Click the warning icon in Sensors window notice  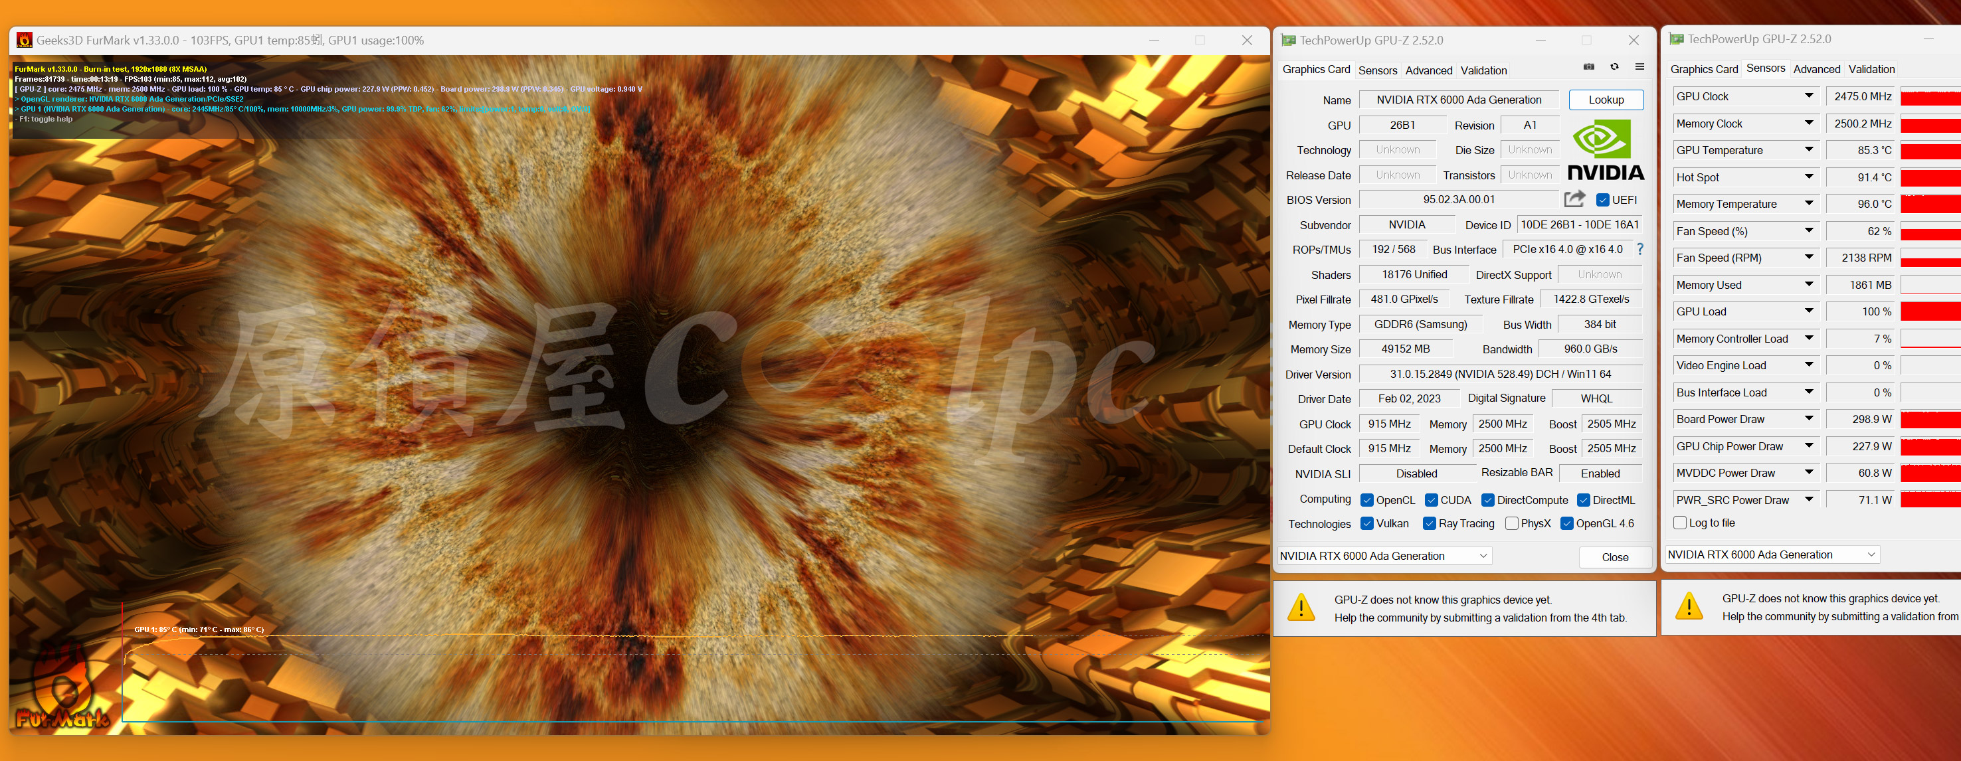tap(1689, 606)
